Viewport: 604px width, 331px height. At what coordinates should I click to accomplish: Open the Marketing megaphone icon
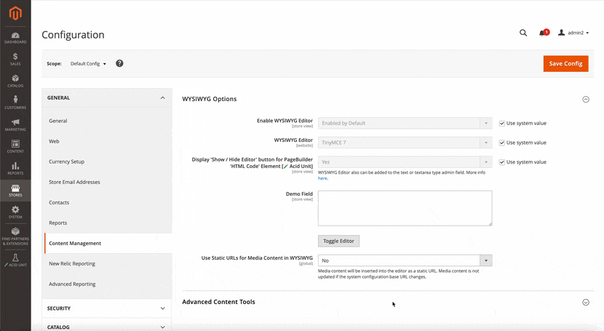click(15, 124)
